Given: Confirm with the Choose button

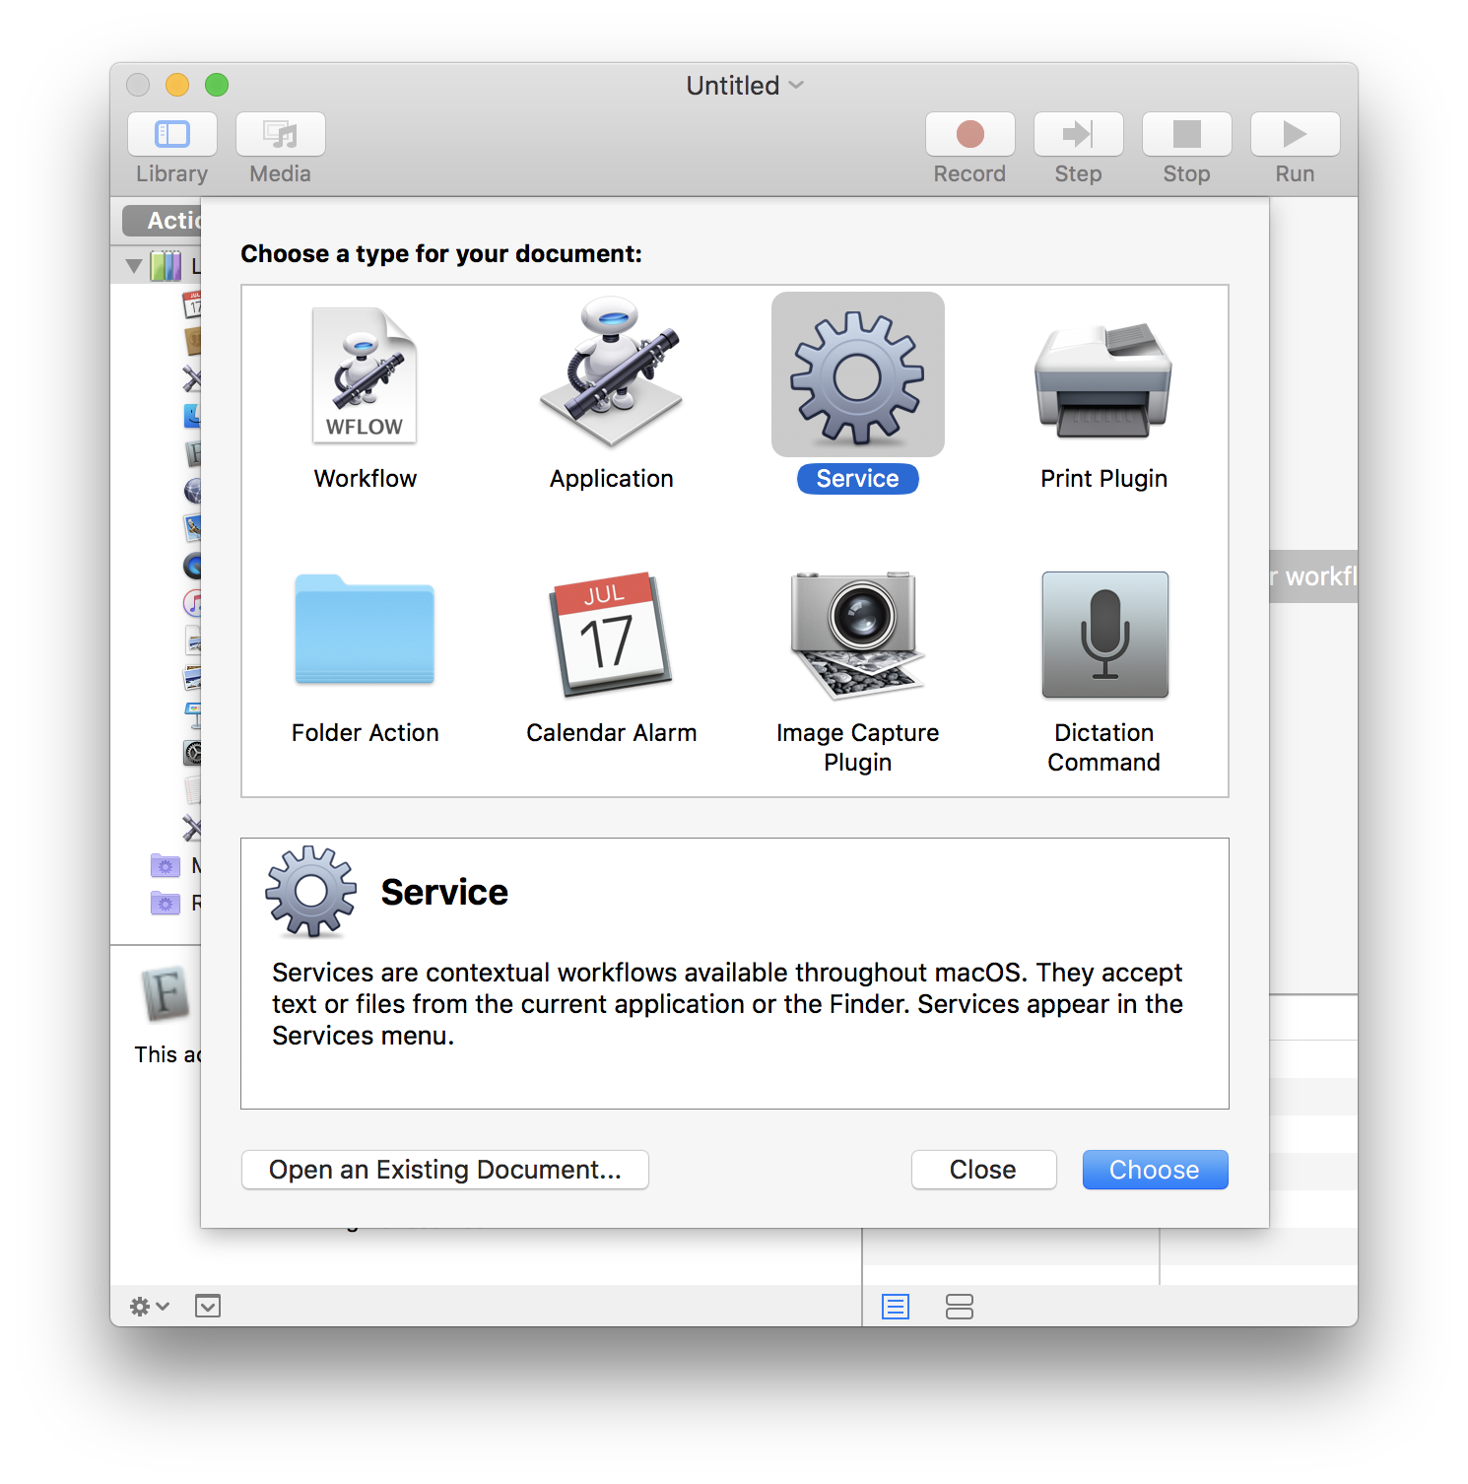Looking at the screenshot, I should 1155,1170.
